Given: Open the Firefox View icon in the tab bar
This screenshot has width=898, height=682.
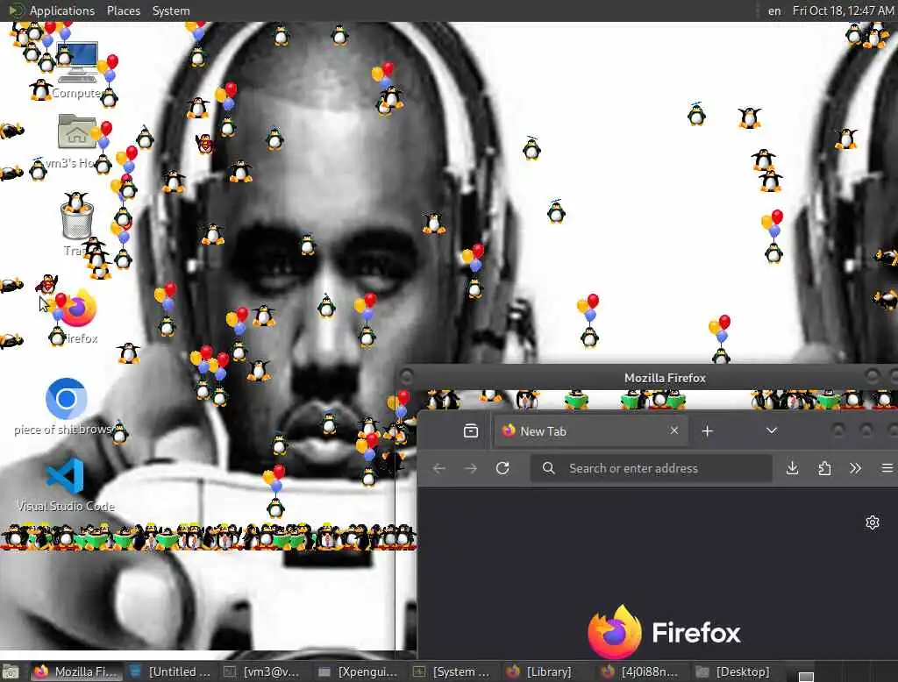Looking at the screenshot, I should pos(471,430).
